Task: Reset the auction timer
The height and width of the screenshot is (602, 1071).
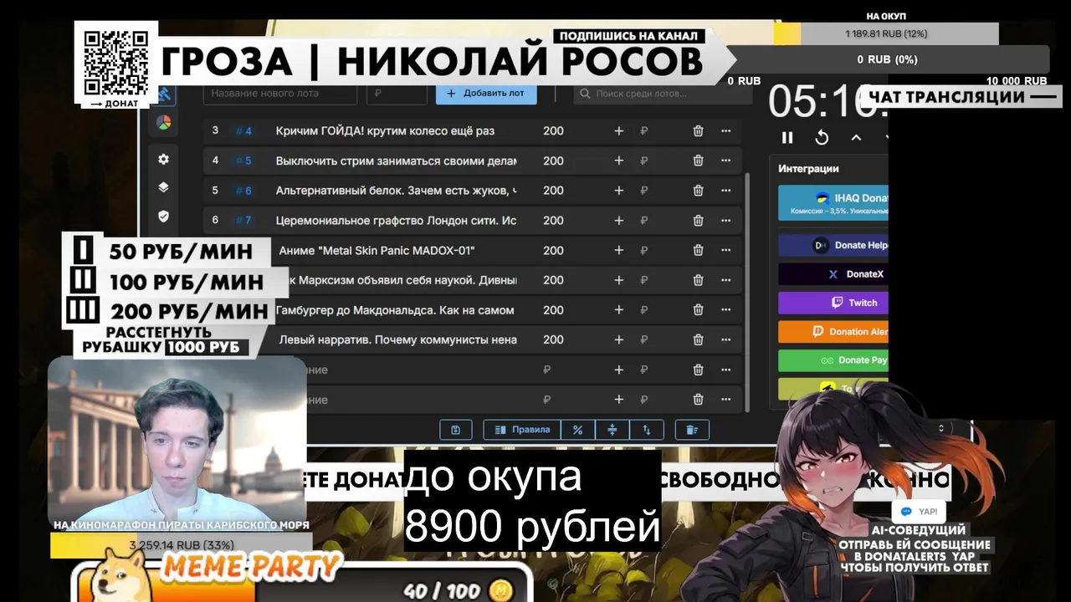Action: pyautogui.click(x=822, y=138)
